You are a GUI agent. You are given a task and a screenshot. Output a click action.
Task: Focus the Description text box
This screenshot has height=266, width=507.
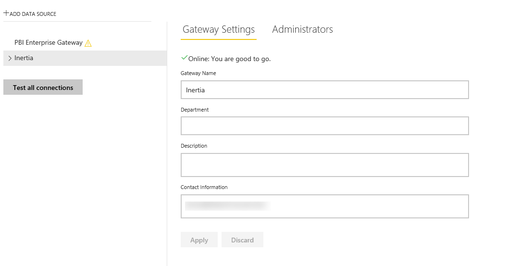[325, 165]
